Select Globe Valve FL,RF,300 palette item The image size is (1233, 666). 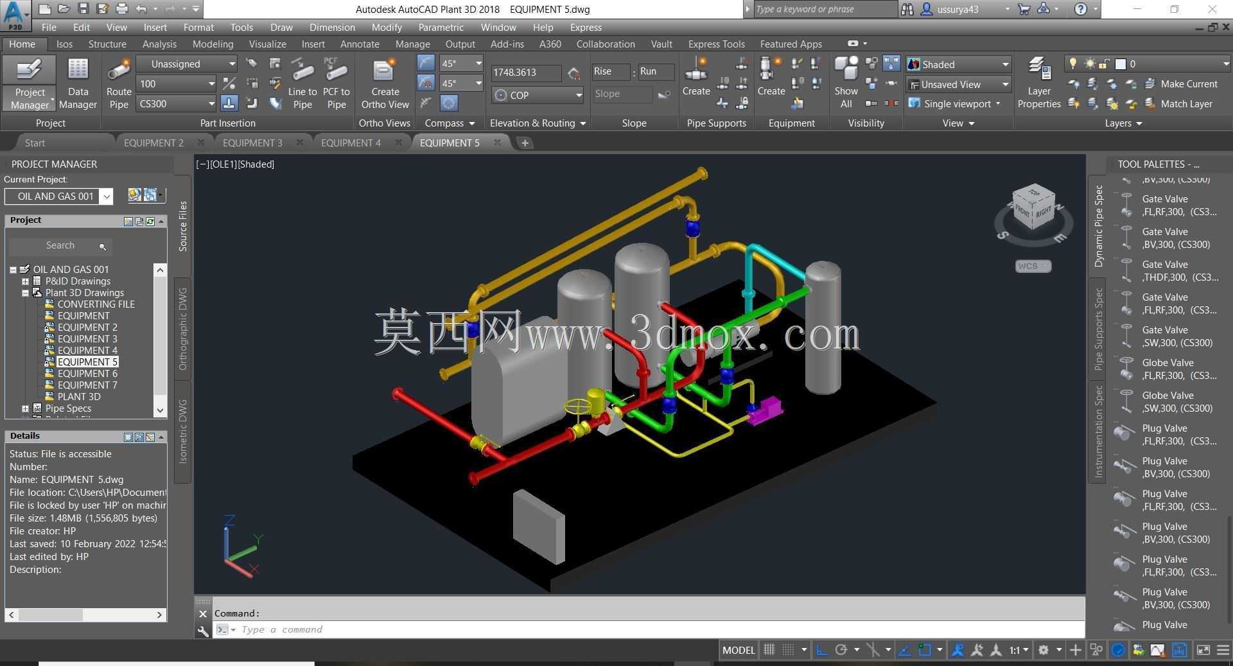tap(1169, 369)
